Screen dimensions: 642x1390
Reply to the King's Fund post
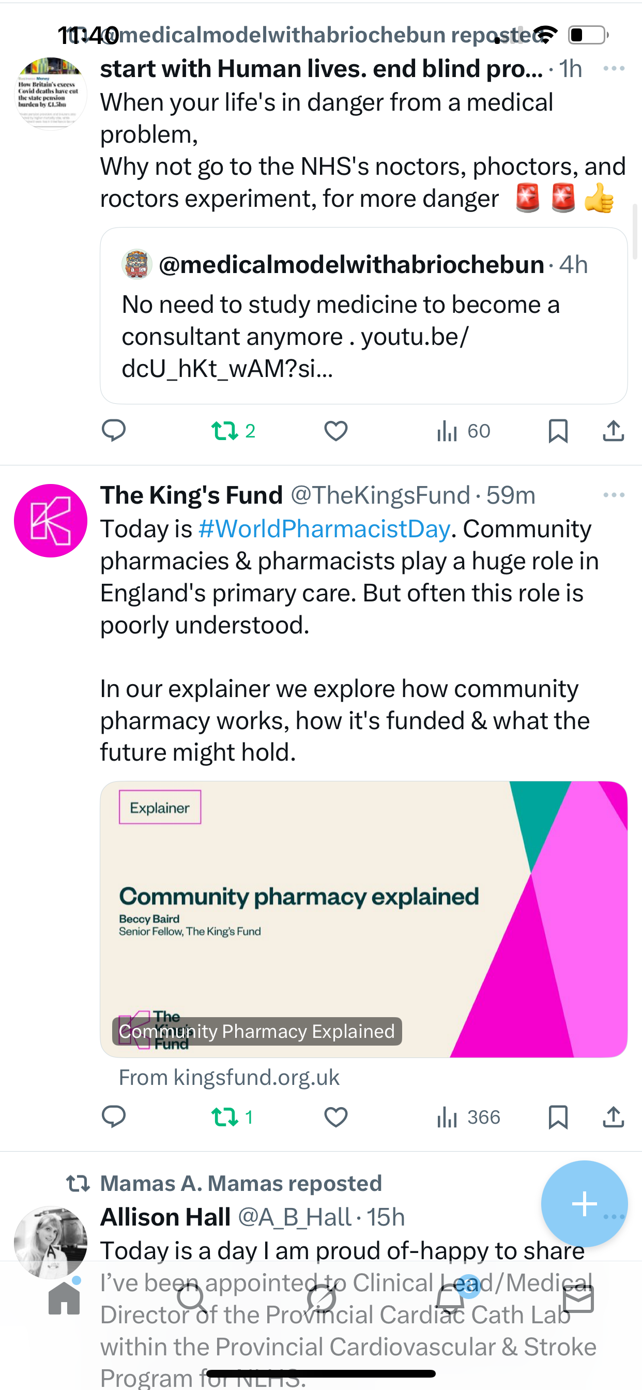coord(114,1116)
